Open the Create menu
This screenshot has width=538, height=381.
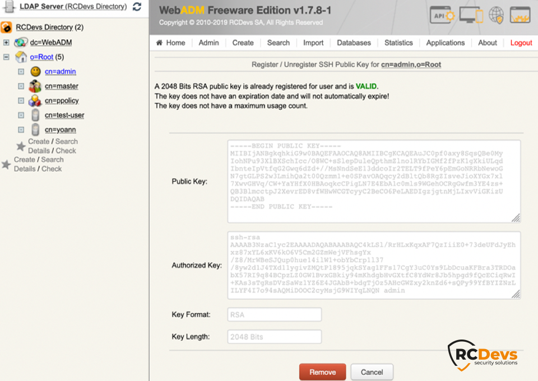[x=243, y=43]
